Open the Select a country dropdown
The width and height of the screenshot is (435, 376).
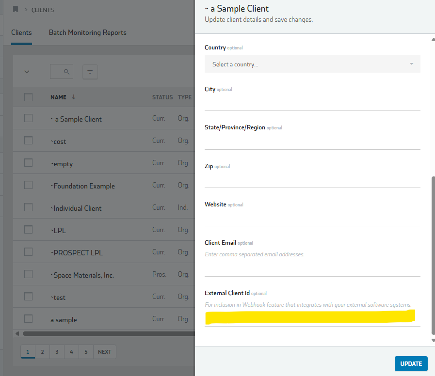(x=312, y=64)
